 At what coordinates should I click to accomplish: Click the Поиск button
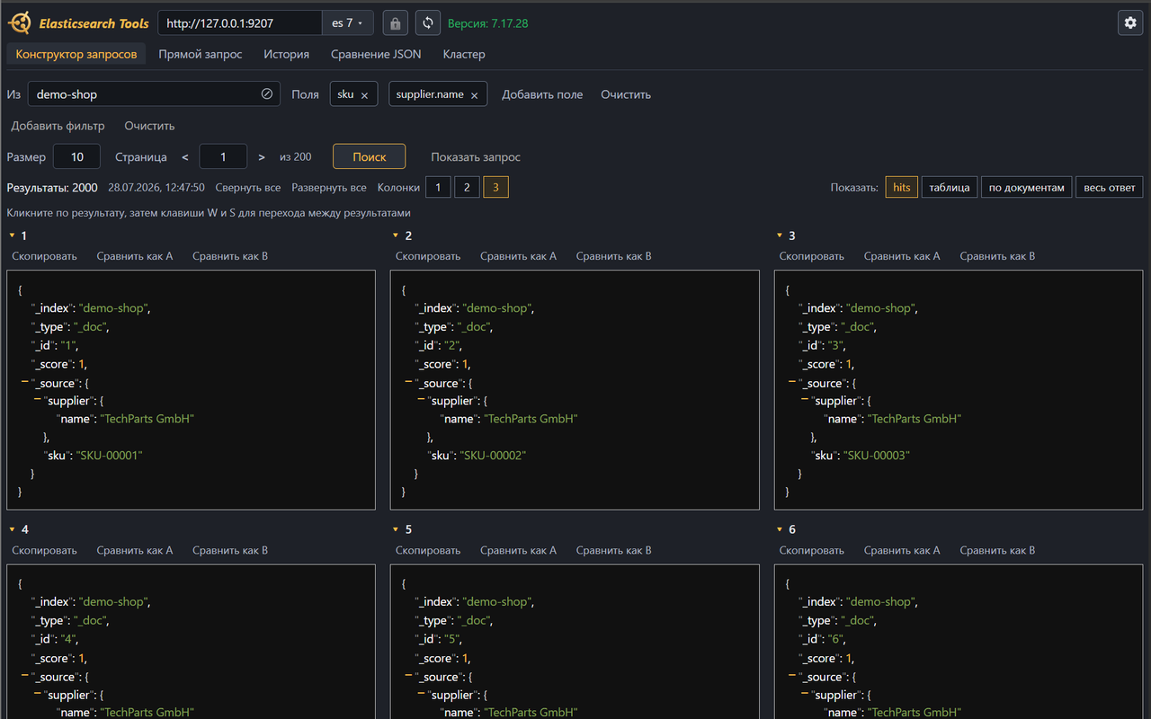(369, 156)
